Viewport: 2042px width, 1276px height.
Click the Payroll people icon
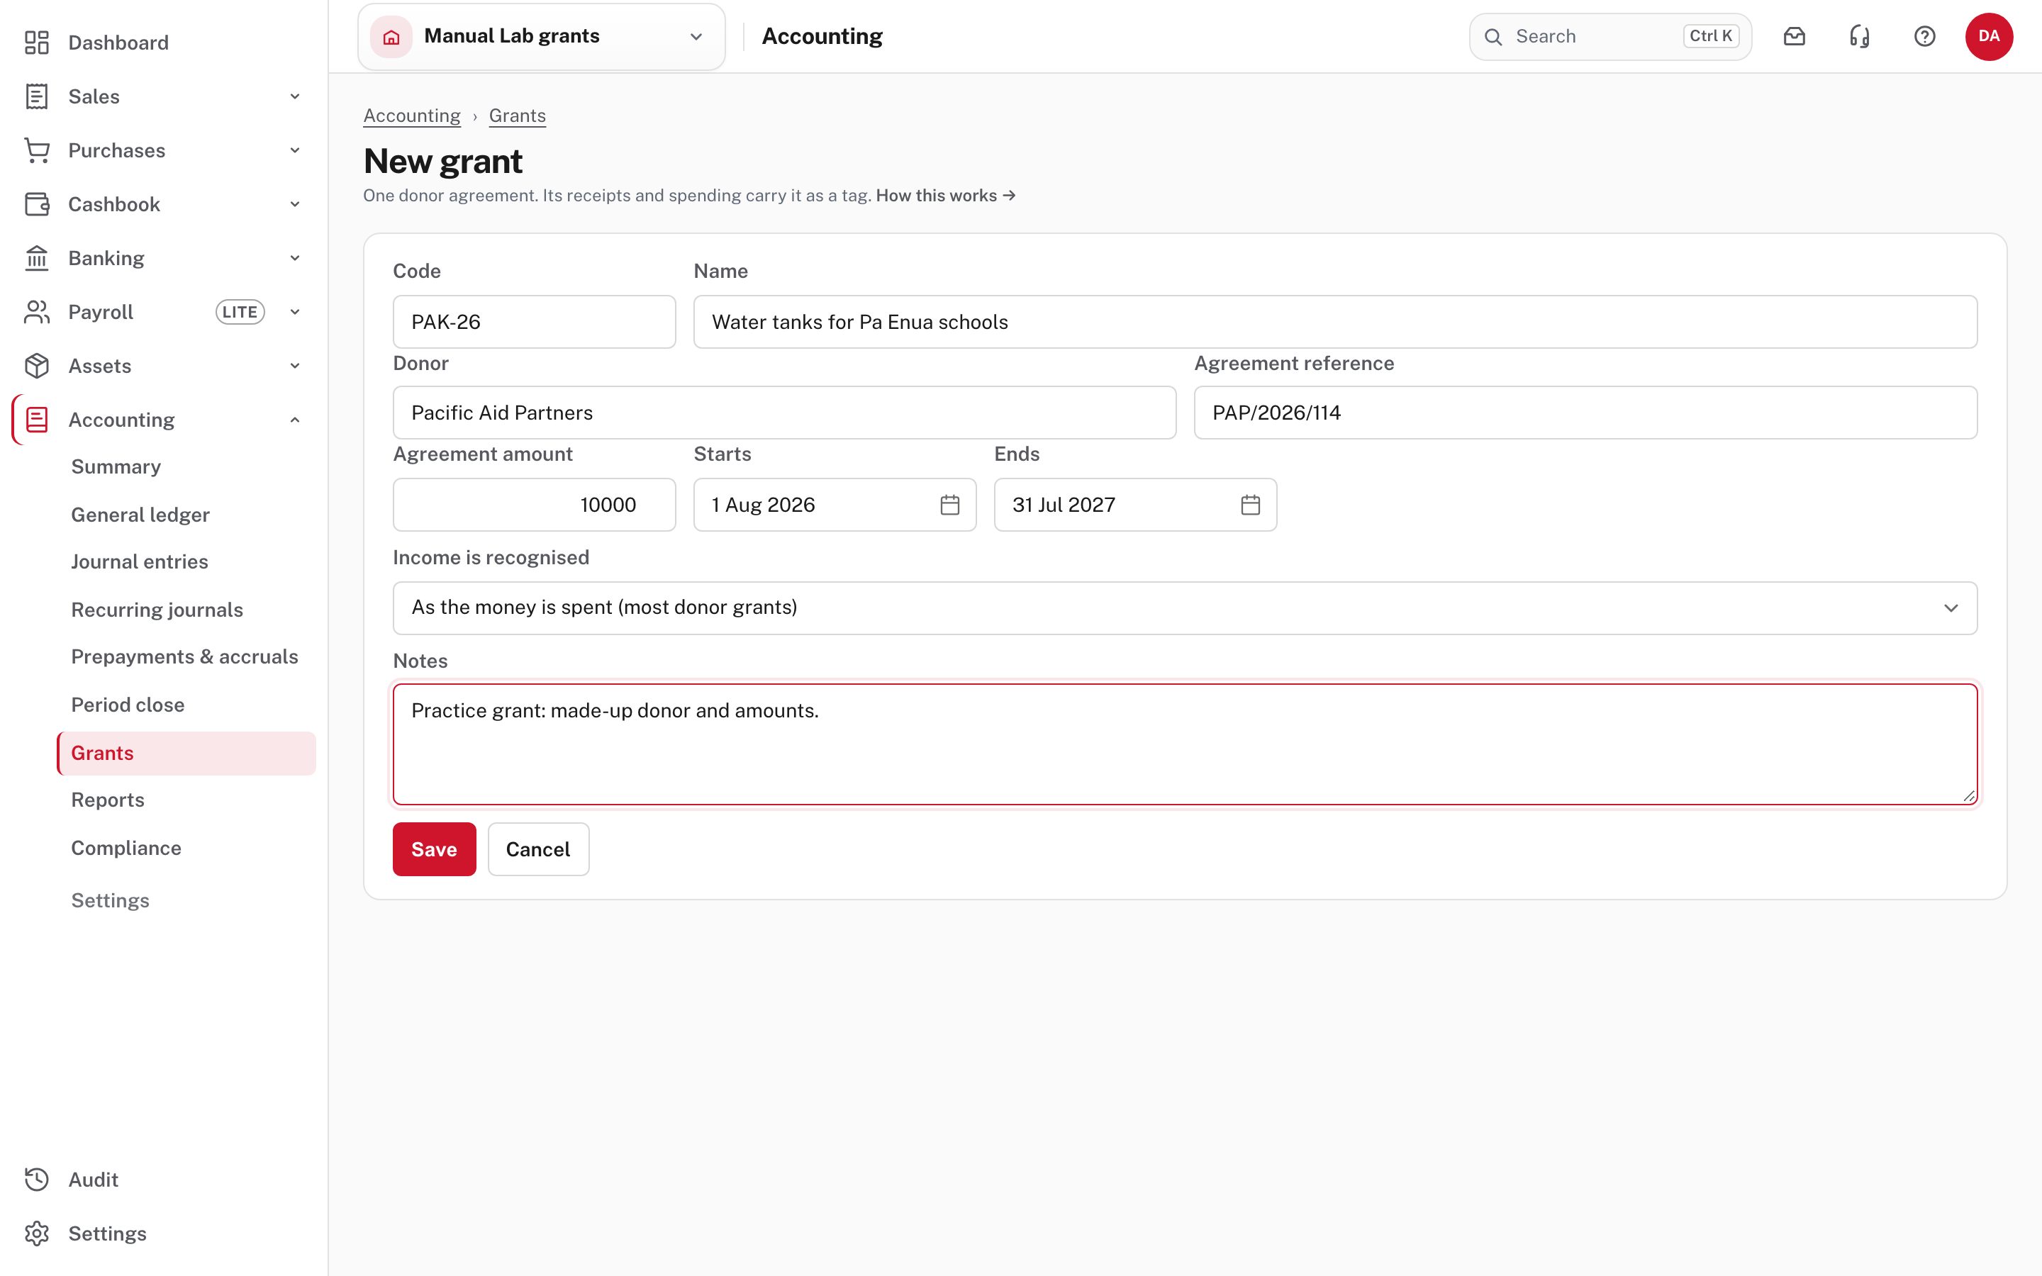(36, 312)
